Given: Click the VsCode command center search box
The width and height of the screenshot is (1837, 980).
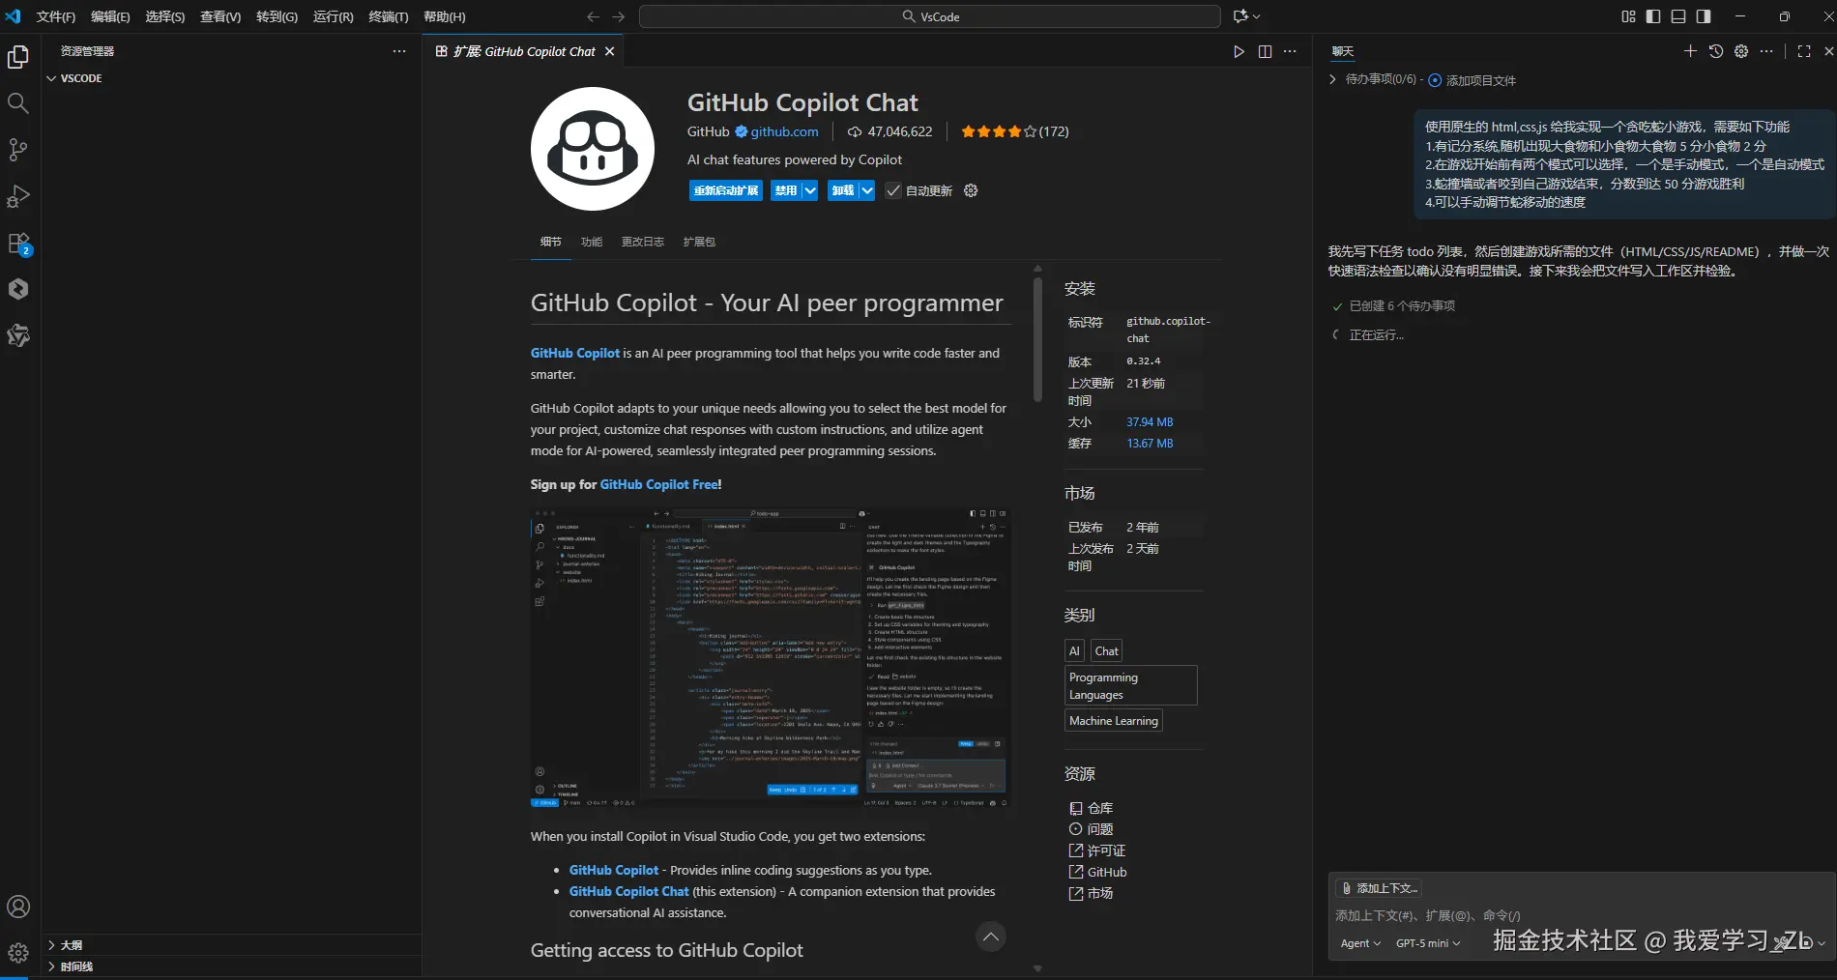Looking at the screenshot, I should [x=929, y=16].
